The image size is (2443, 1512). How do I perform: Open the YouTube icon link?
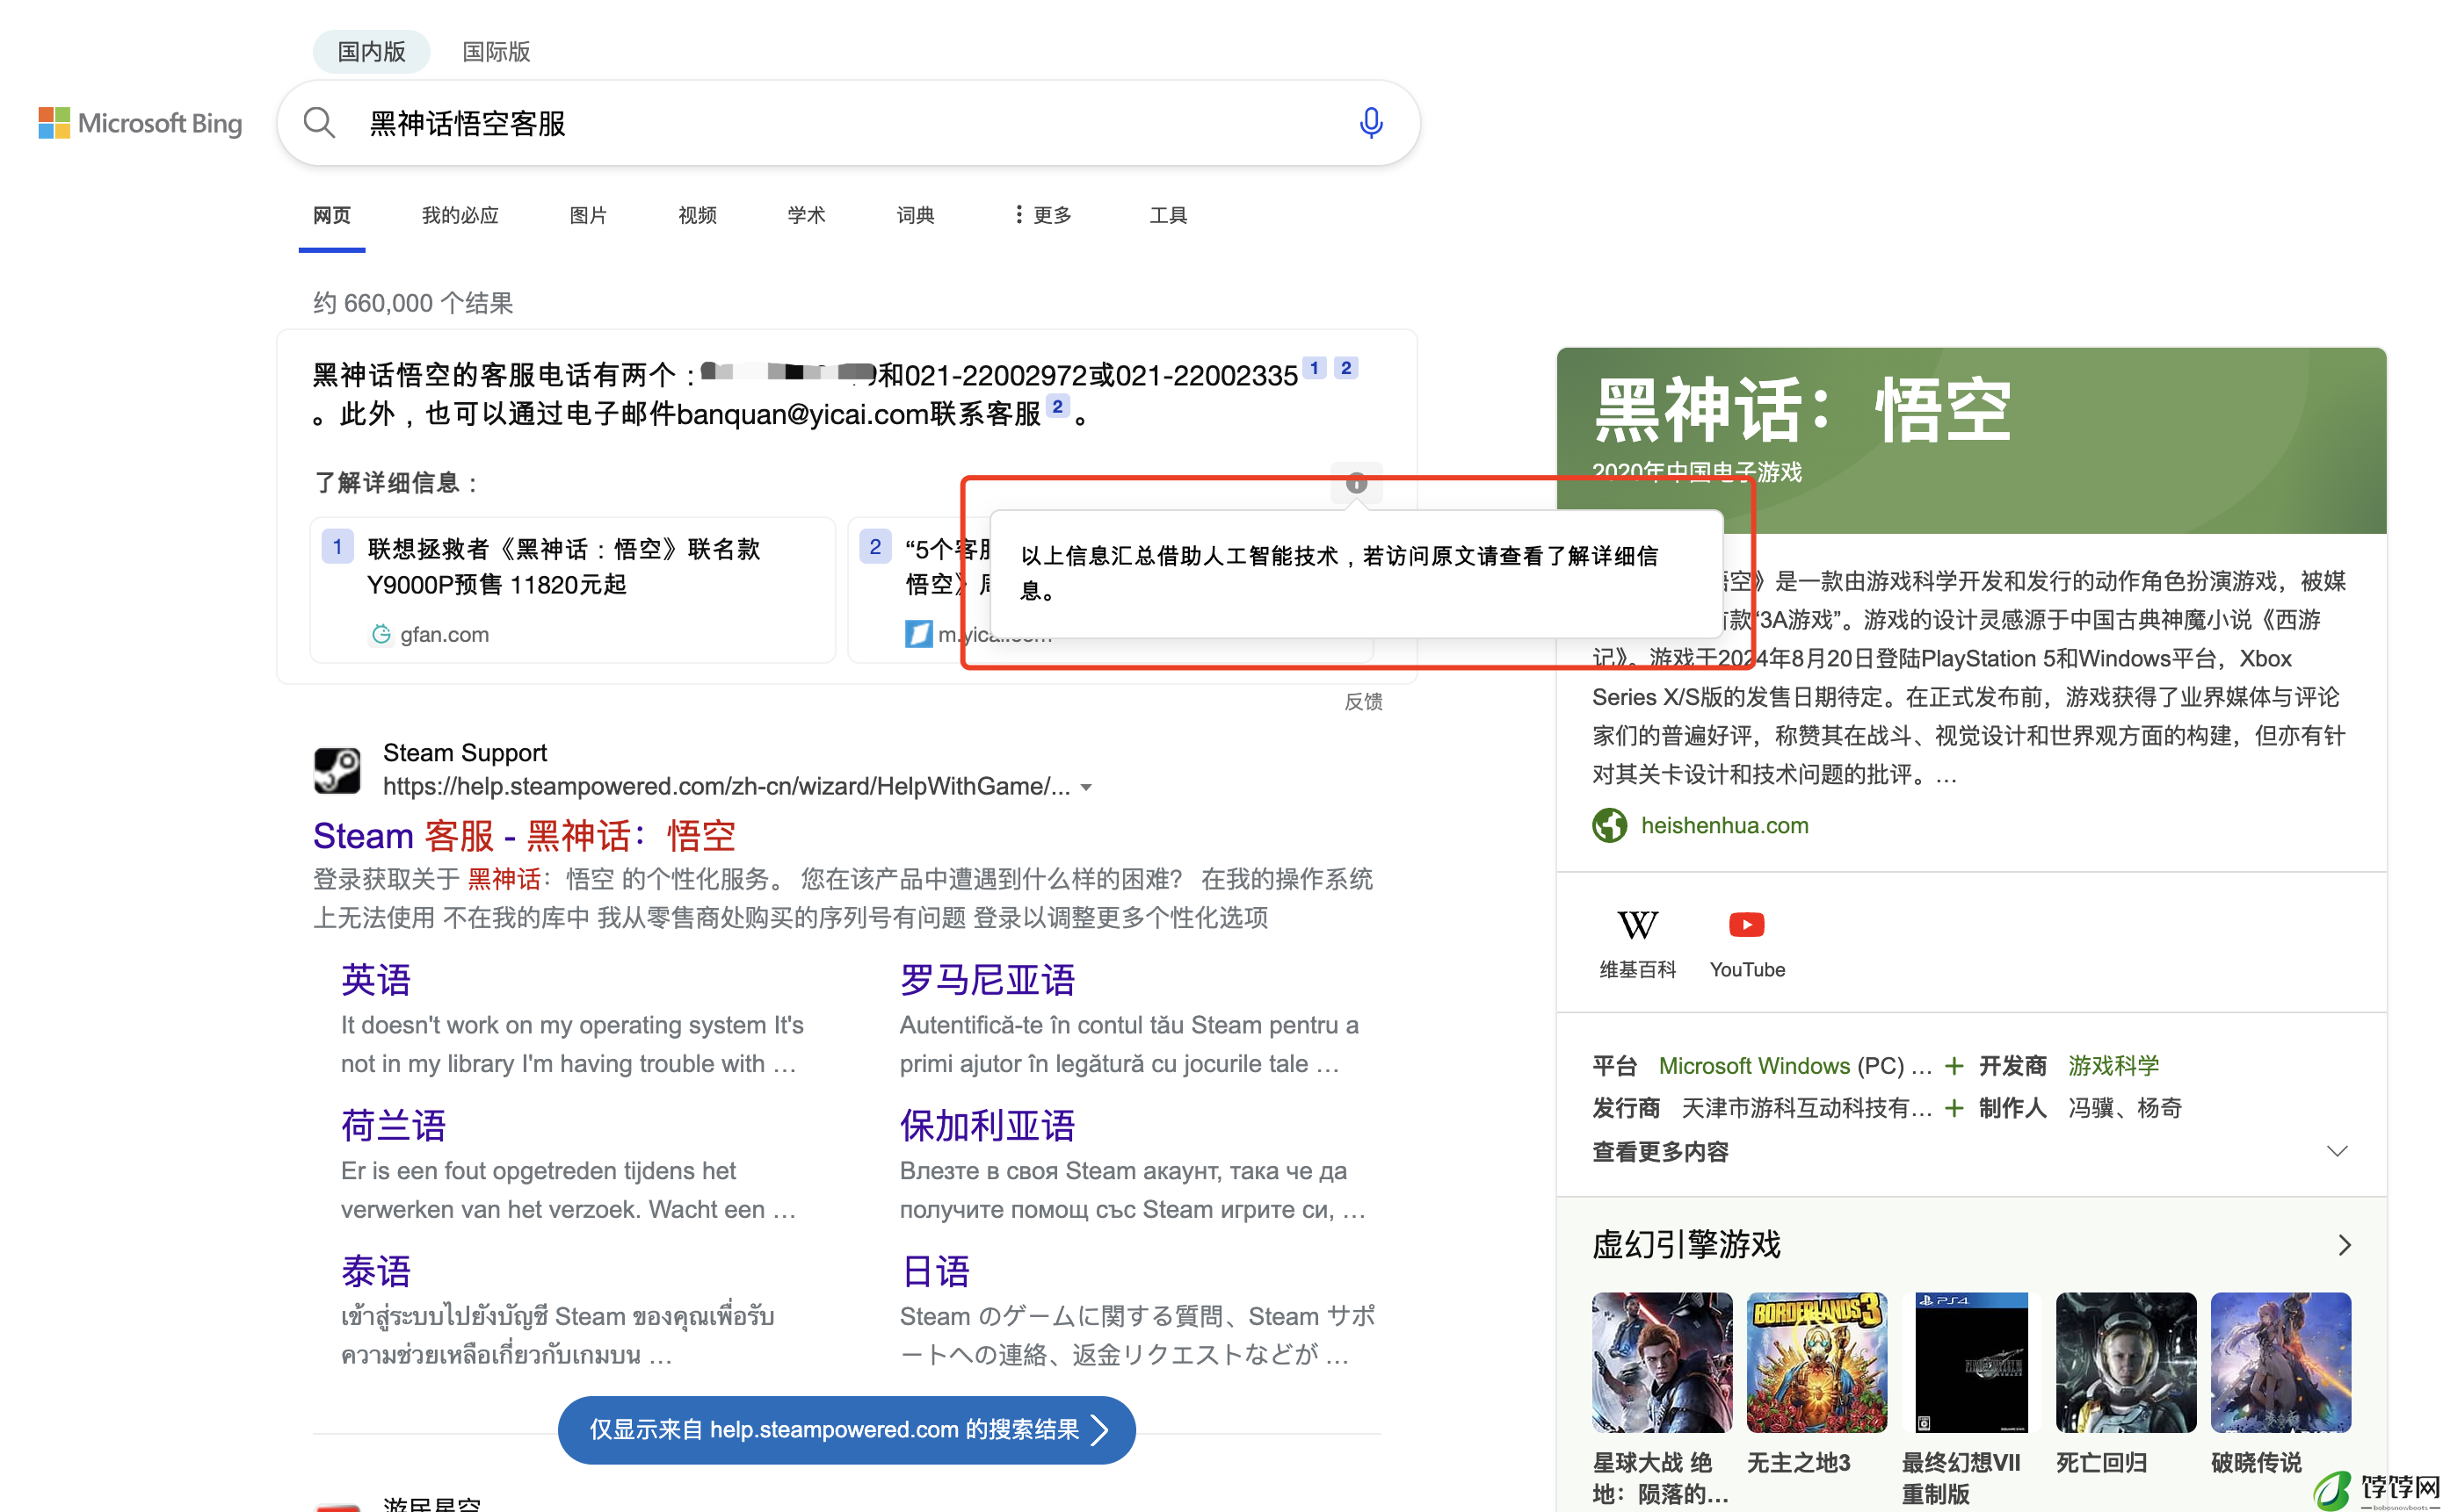pos(1746,943)
